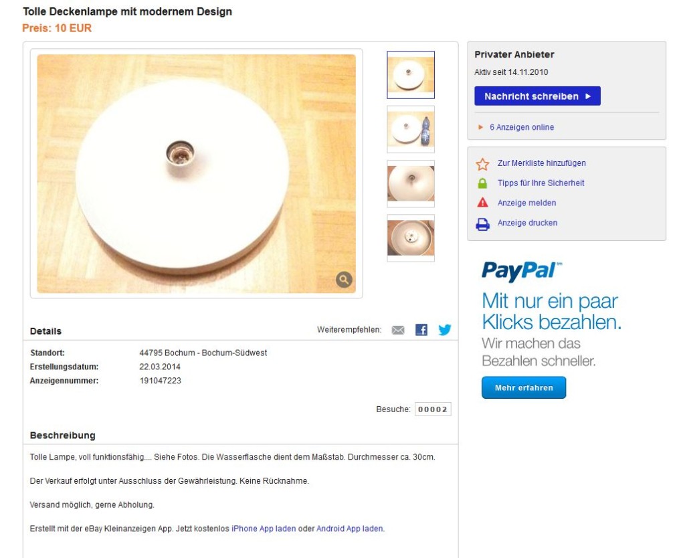Share the listing on Twitter
This screenshot has height=558, width=685.
pos(445,330)
